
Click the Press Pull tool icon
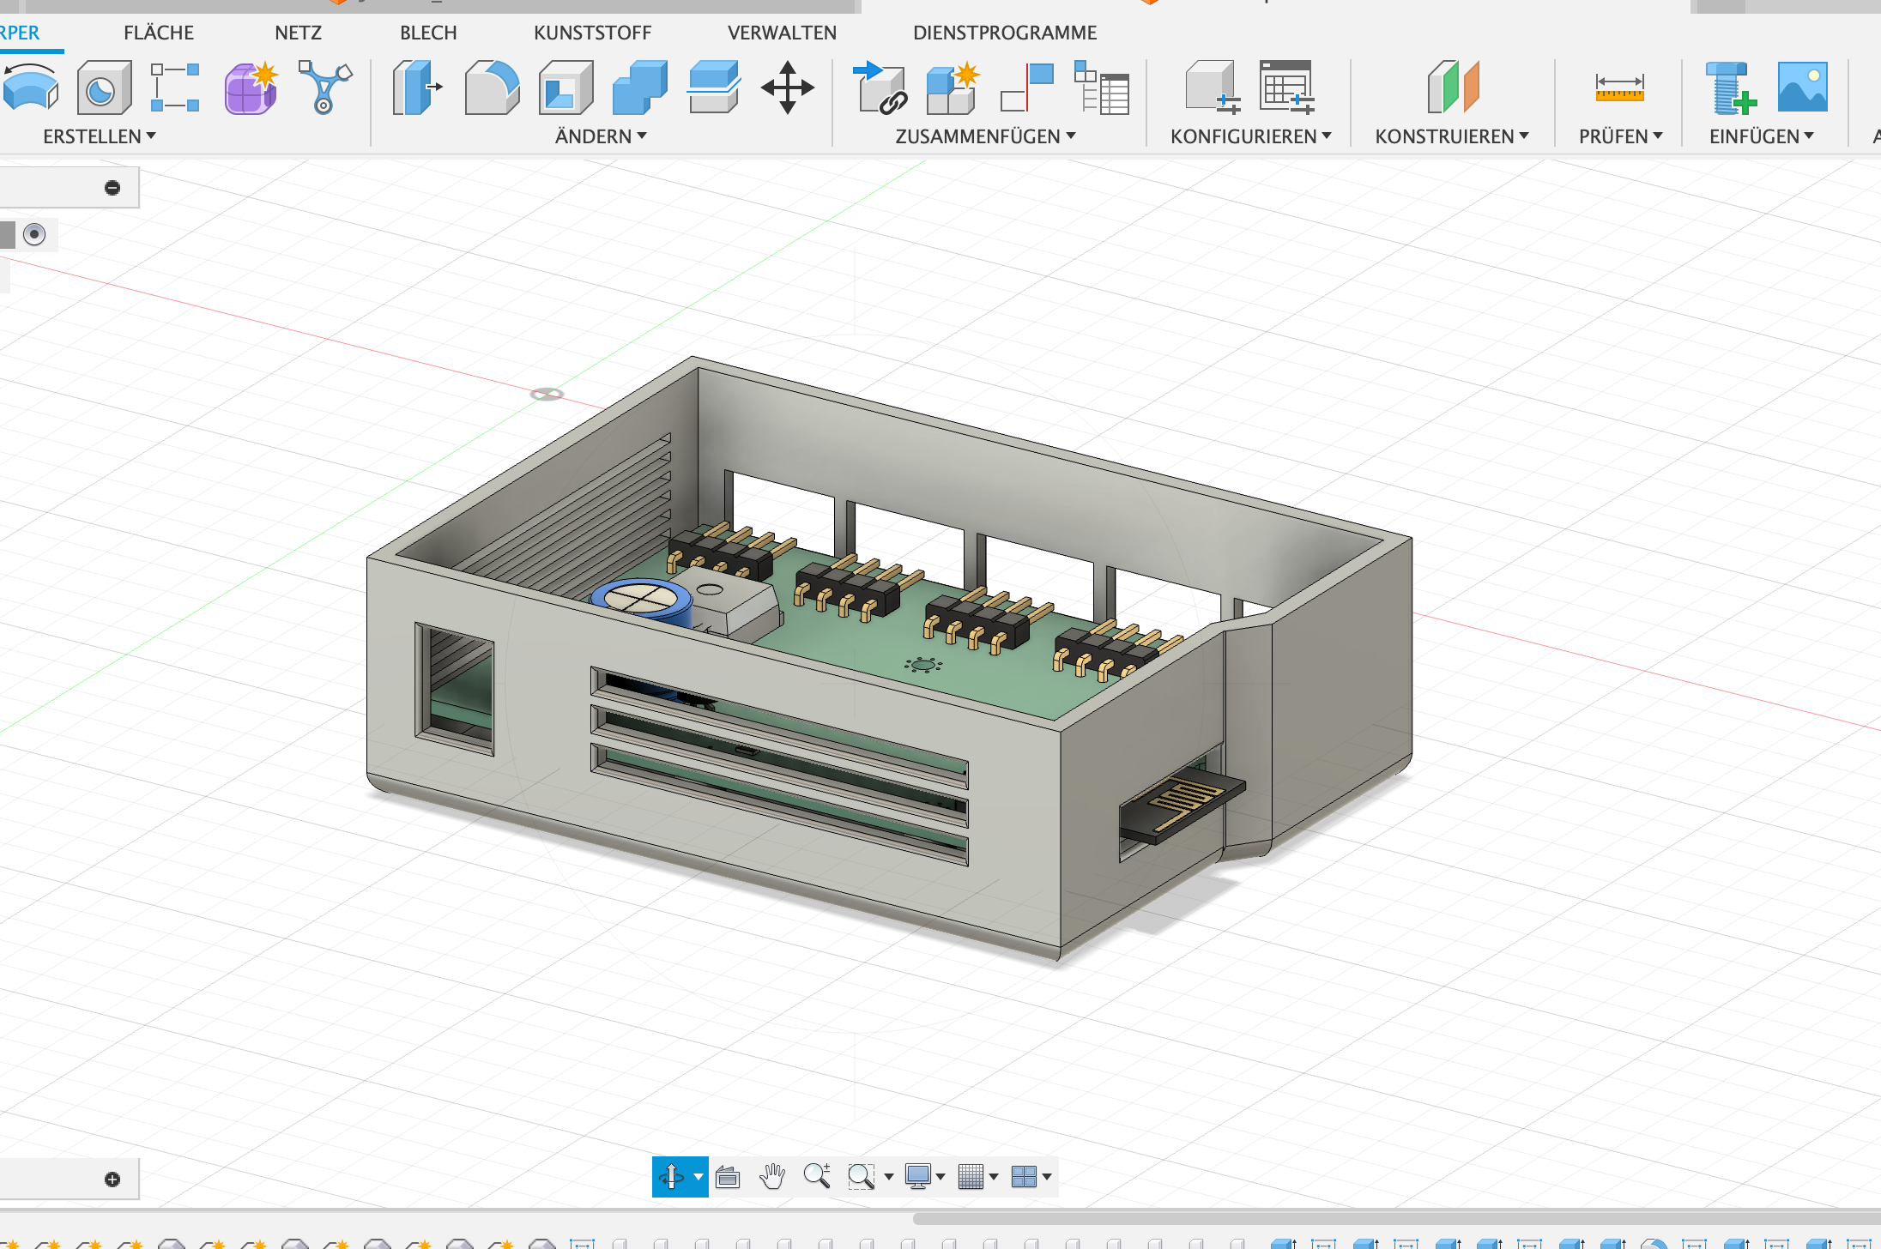coord(416,87)
